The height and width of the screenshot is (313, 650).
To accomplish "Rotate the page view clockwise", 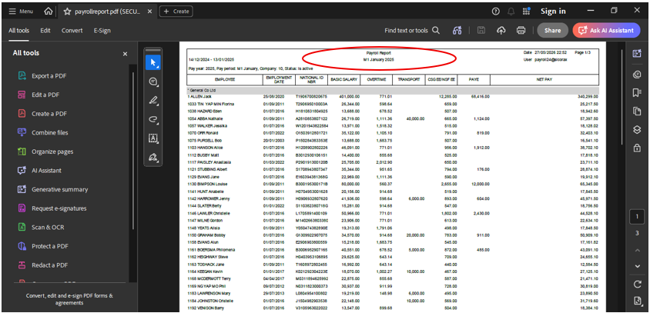I will click(637, 284).
